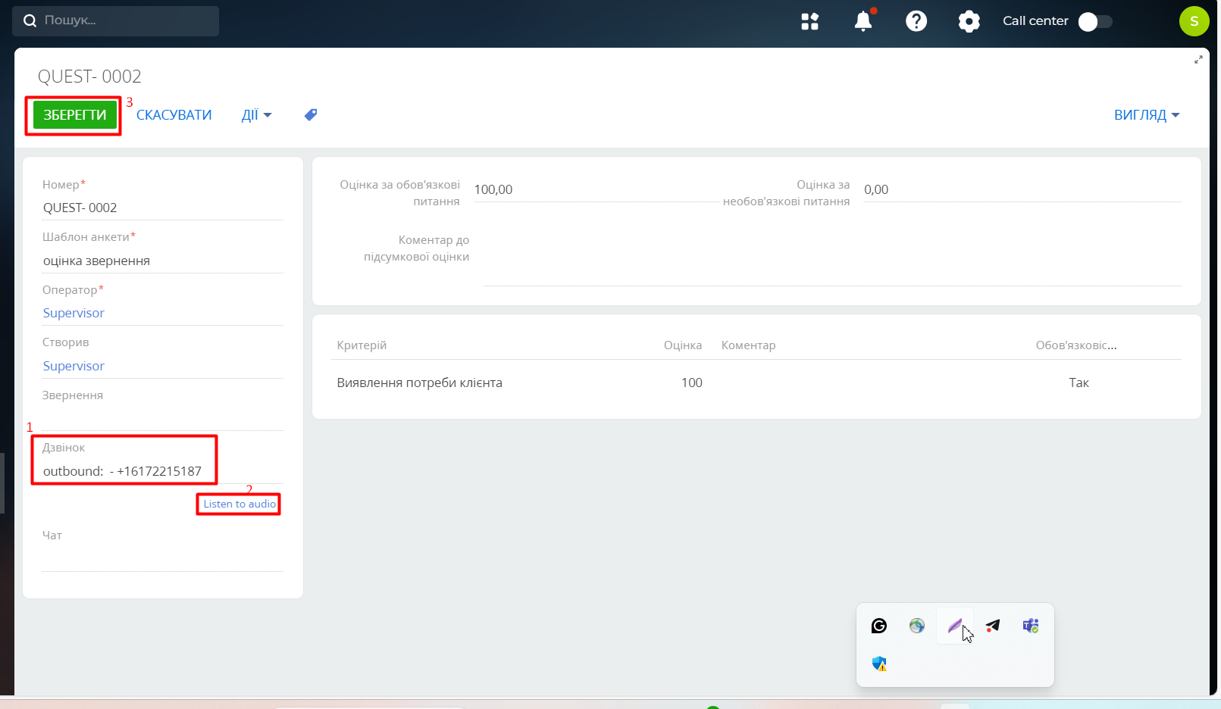The image size is (1221, 709).
Task: Click the Так value in the criteria row
Action: (1079, 383)
